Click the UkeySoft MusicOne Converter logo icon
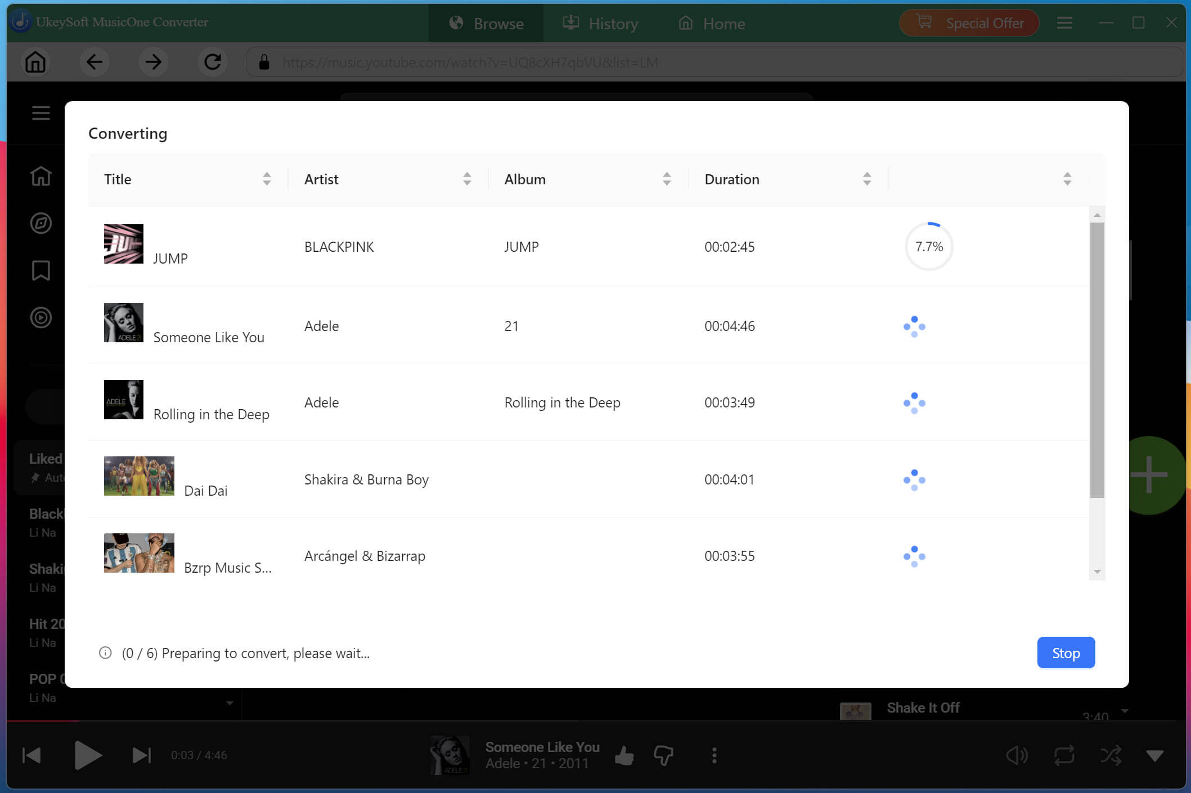The width and height of the screenshot is (1191, 793). (x=20, y=21)
